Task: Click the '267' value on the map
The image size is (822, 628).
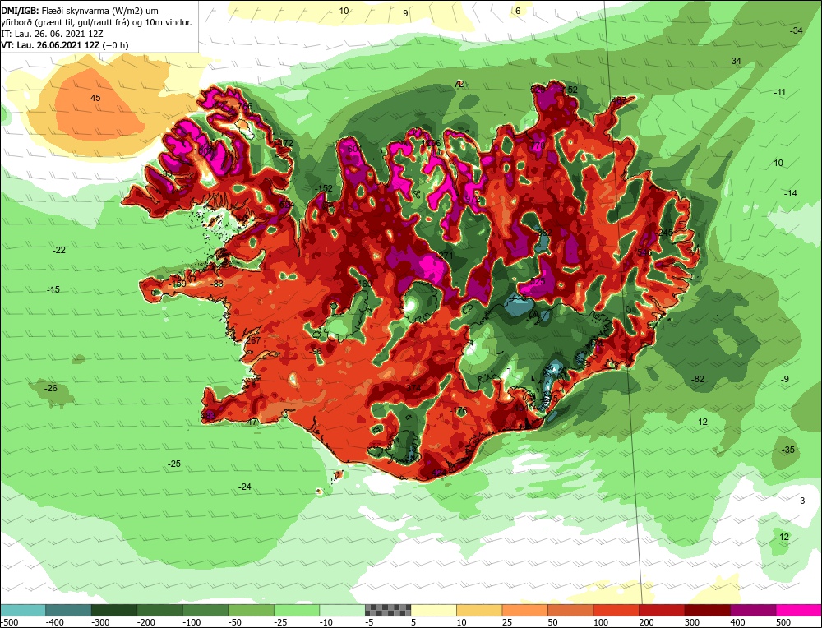Action: (x=253, y=341)
